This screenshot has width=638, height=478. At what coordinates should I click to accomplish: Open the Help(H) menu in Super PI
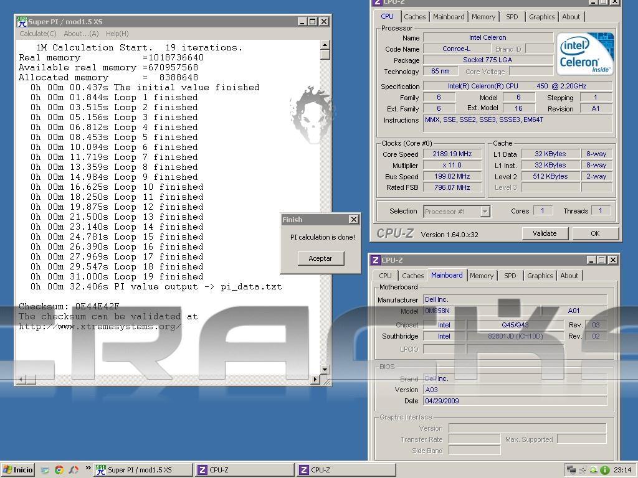pyautogui.click(x=117, y=34)
